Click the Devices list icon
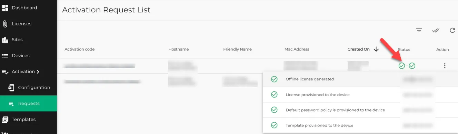The width and height of the screenshot is (458, 134). 5,56
